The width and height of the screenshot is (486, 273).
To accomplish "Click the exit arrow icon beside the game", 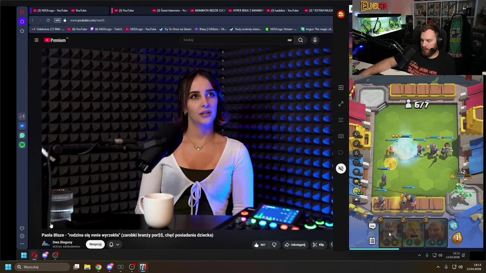I will coord(341,88).
